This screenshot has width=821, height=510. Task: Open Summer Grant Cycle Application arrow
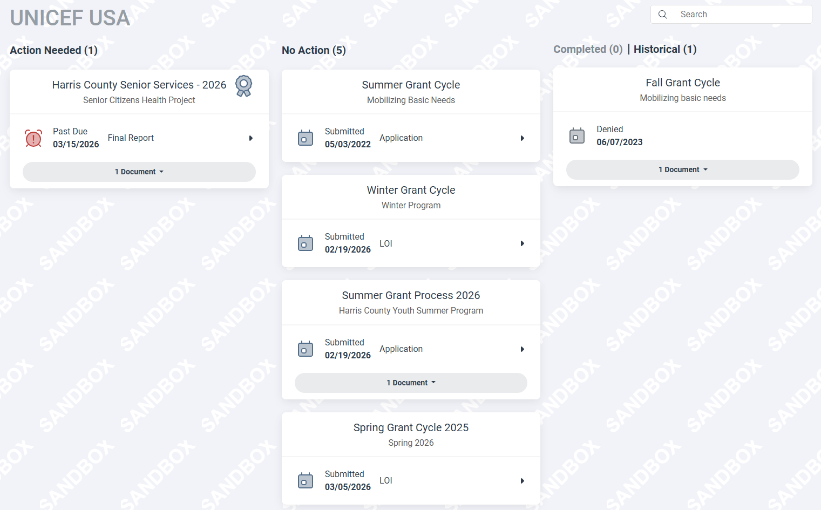(523, 138)
